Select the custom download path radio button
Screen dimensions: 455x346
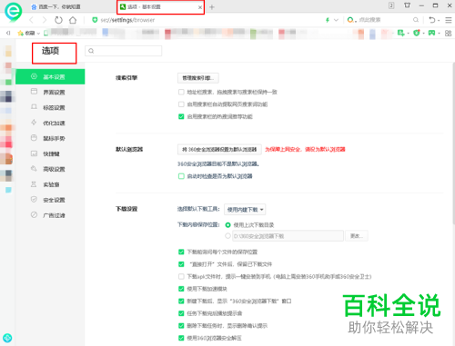pos(227,236)
